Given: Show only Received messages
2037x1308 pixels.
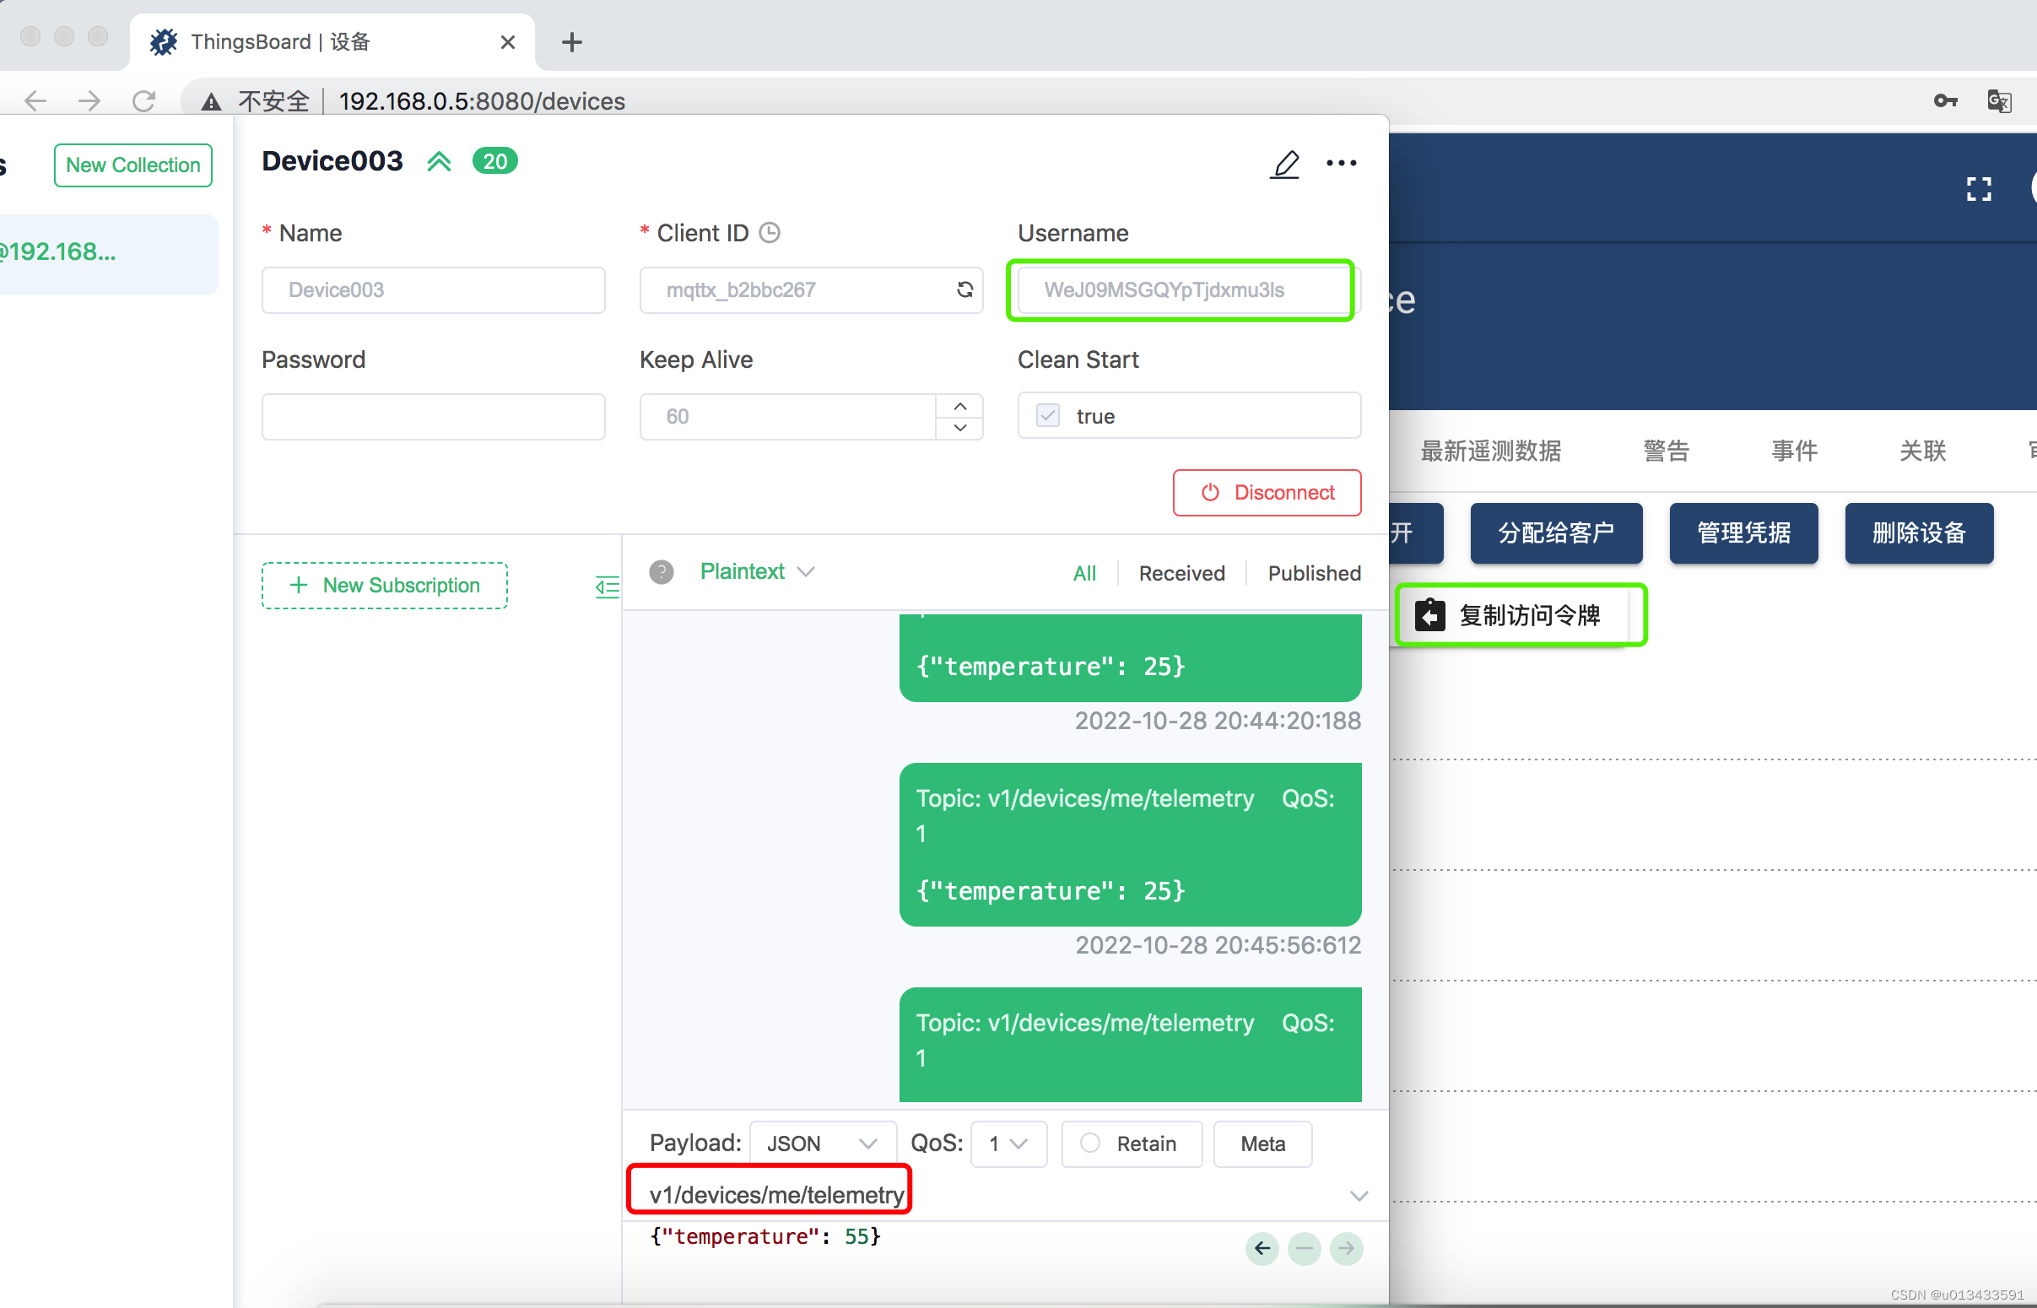Looking at the screenshot, I should pyautogui.click(x=1182, y=573).
